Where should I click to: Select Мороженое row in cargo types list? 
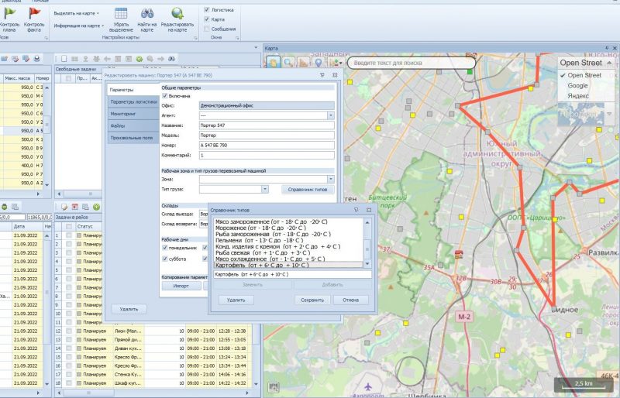point(288,228)
